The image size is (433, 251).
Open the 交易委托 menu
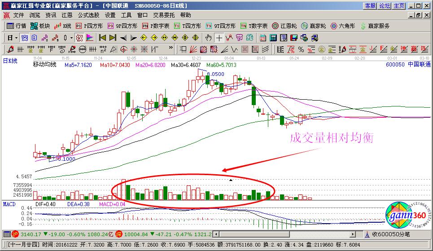tap(164, 15)
